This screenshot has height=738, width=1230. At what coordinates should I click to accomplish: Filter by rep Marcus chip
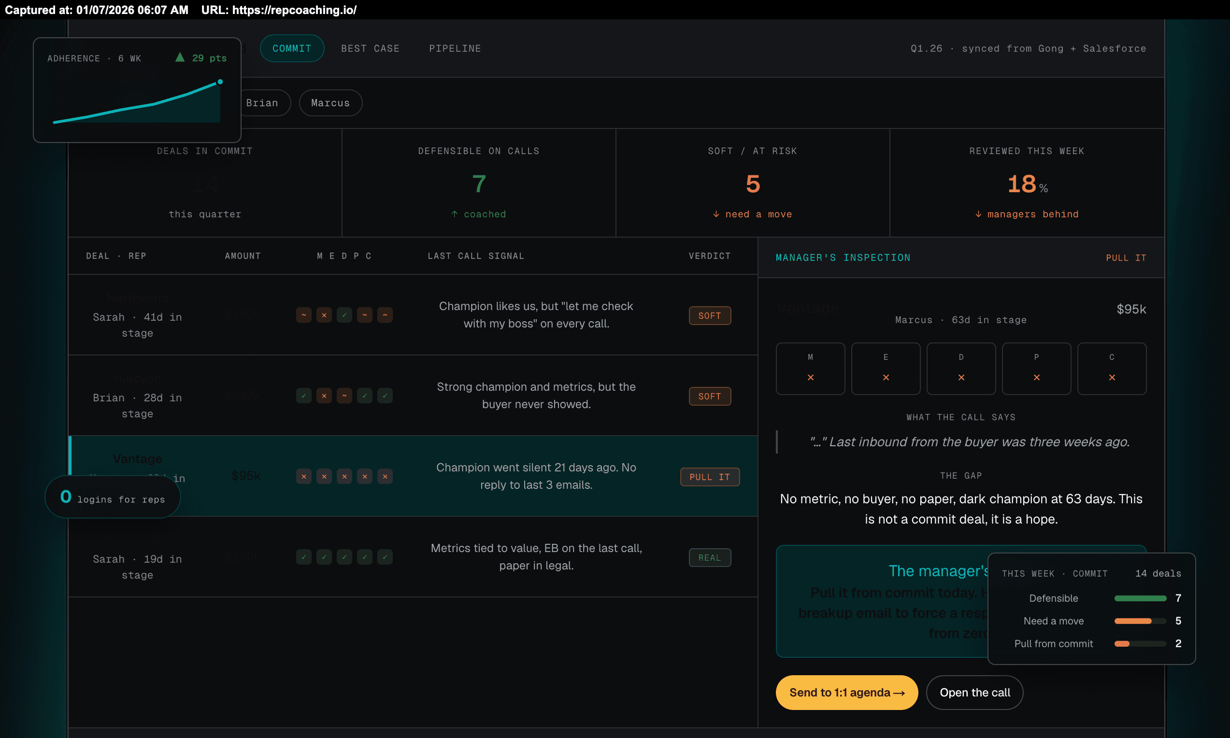pyautogui.click(x=330, y=103)
